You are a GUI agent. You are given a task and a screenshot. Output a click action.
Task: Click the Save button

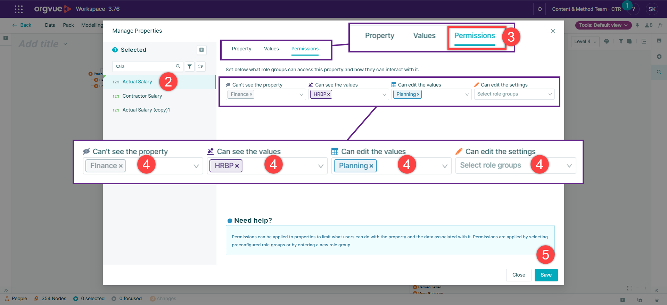point(546,275)
